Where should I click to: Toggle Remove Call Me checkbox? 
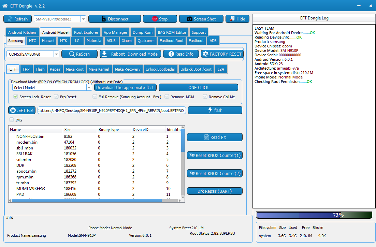[x=205, y=97]
